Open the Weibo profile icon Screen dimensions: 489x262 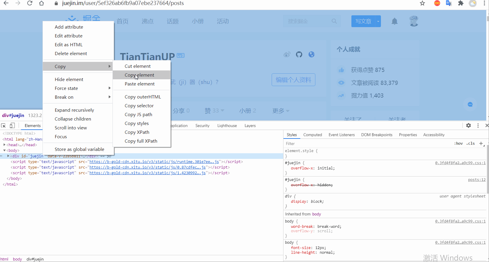287,55
